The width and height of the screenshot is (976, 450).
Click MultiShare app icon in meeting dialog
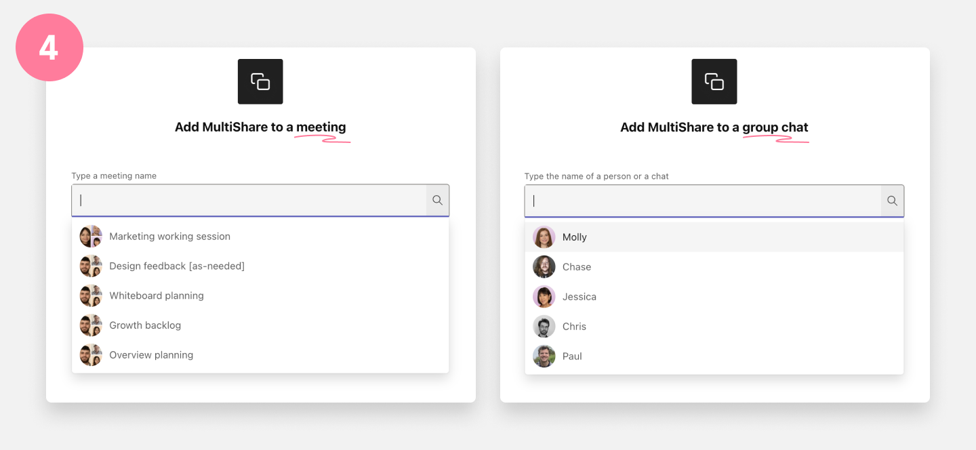pos(260,81)
